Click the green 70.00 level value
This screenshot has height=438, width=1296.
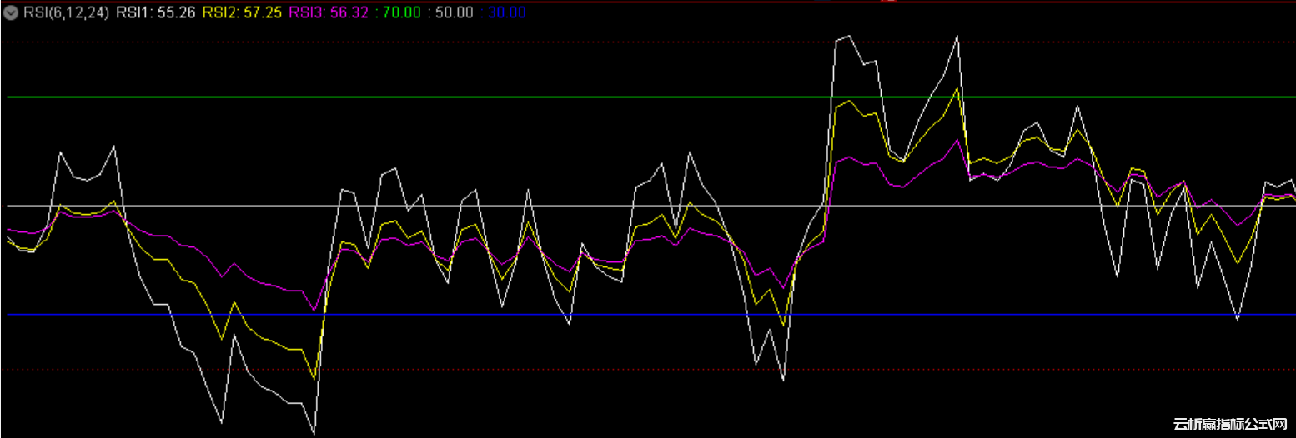pos(404,13)
